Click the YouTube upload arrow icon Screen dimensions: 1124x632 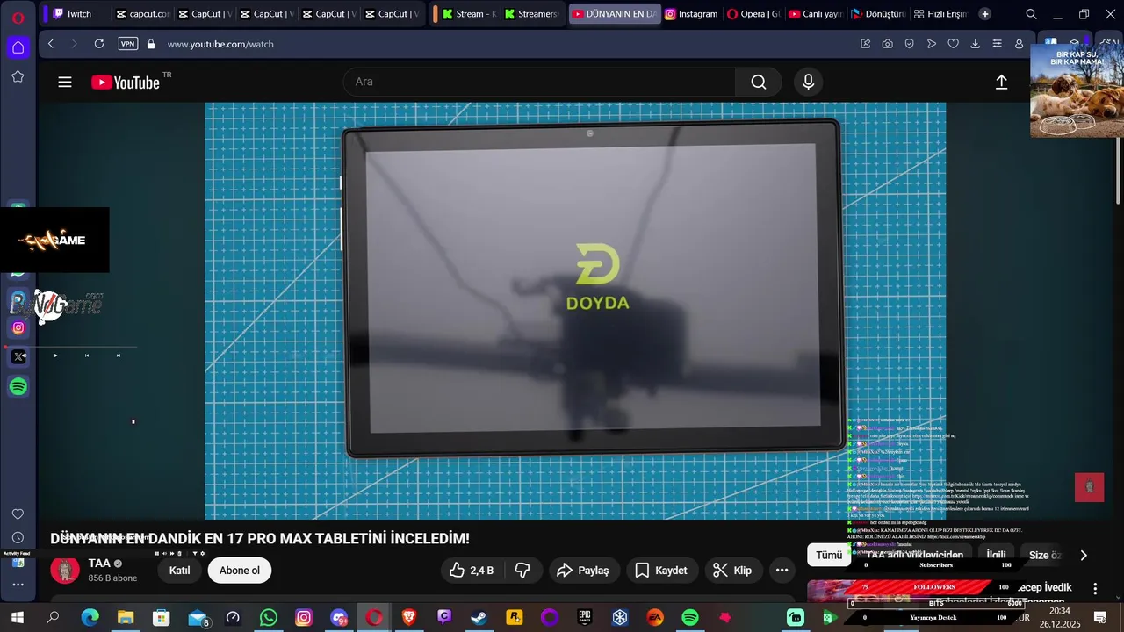pos(1001,82)
